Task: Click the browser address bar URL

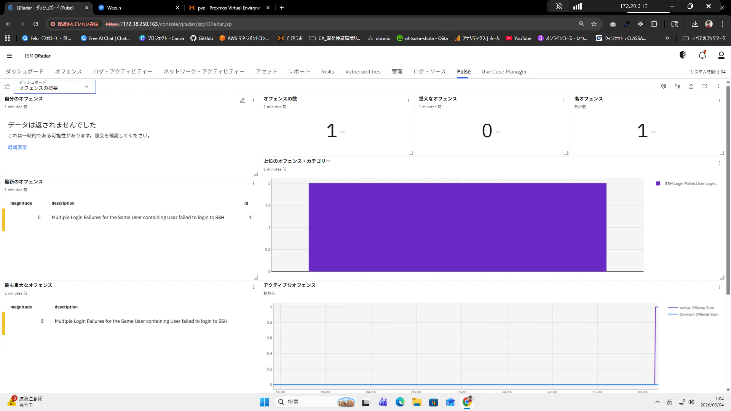Action: coord(168,24)
